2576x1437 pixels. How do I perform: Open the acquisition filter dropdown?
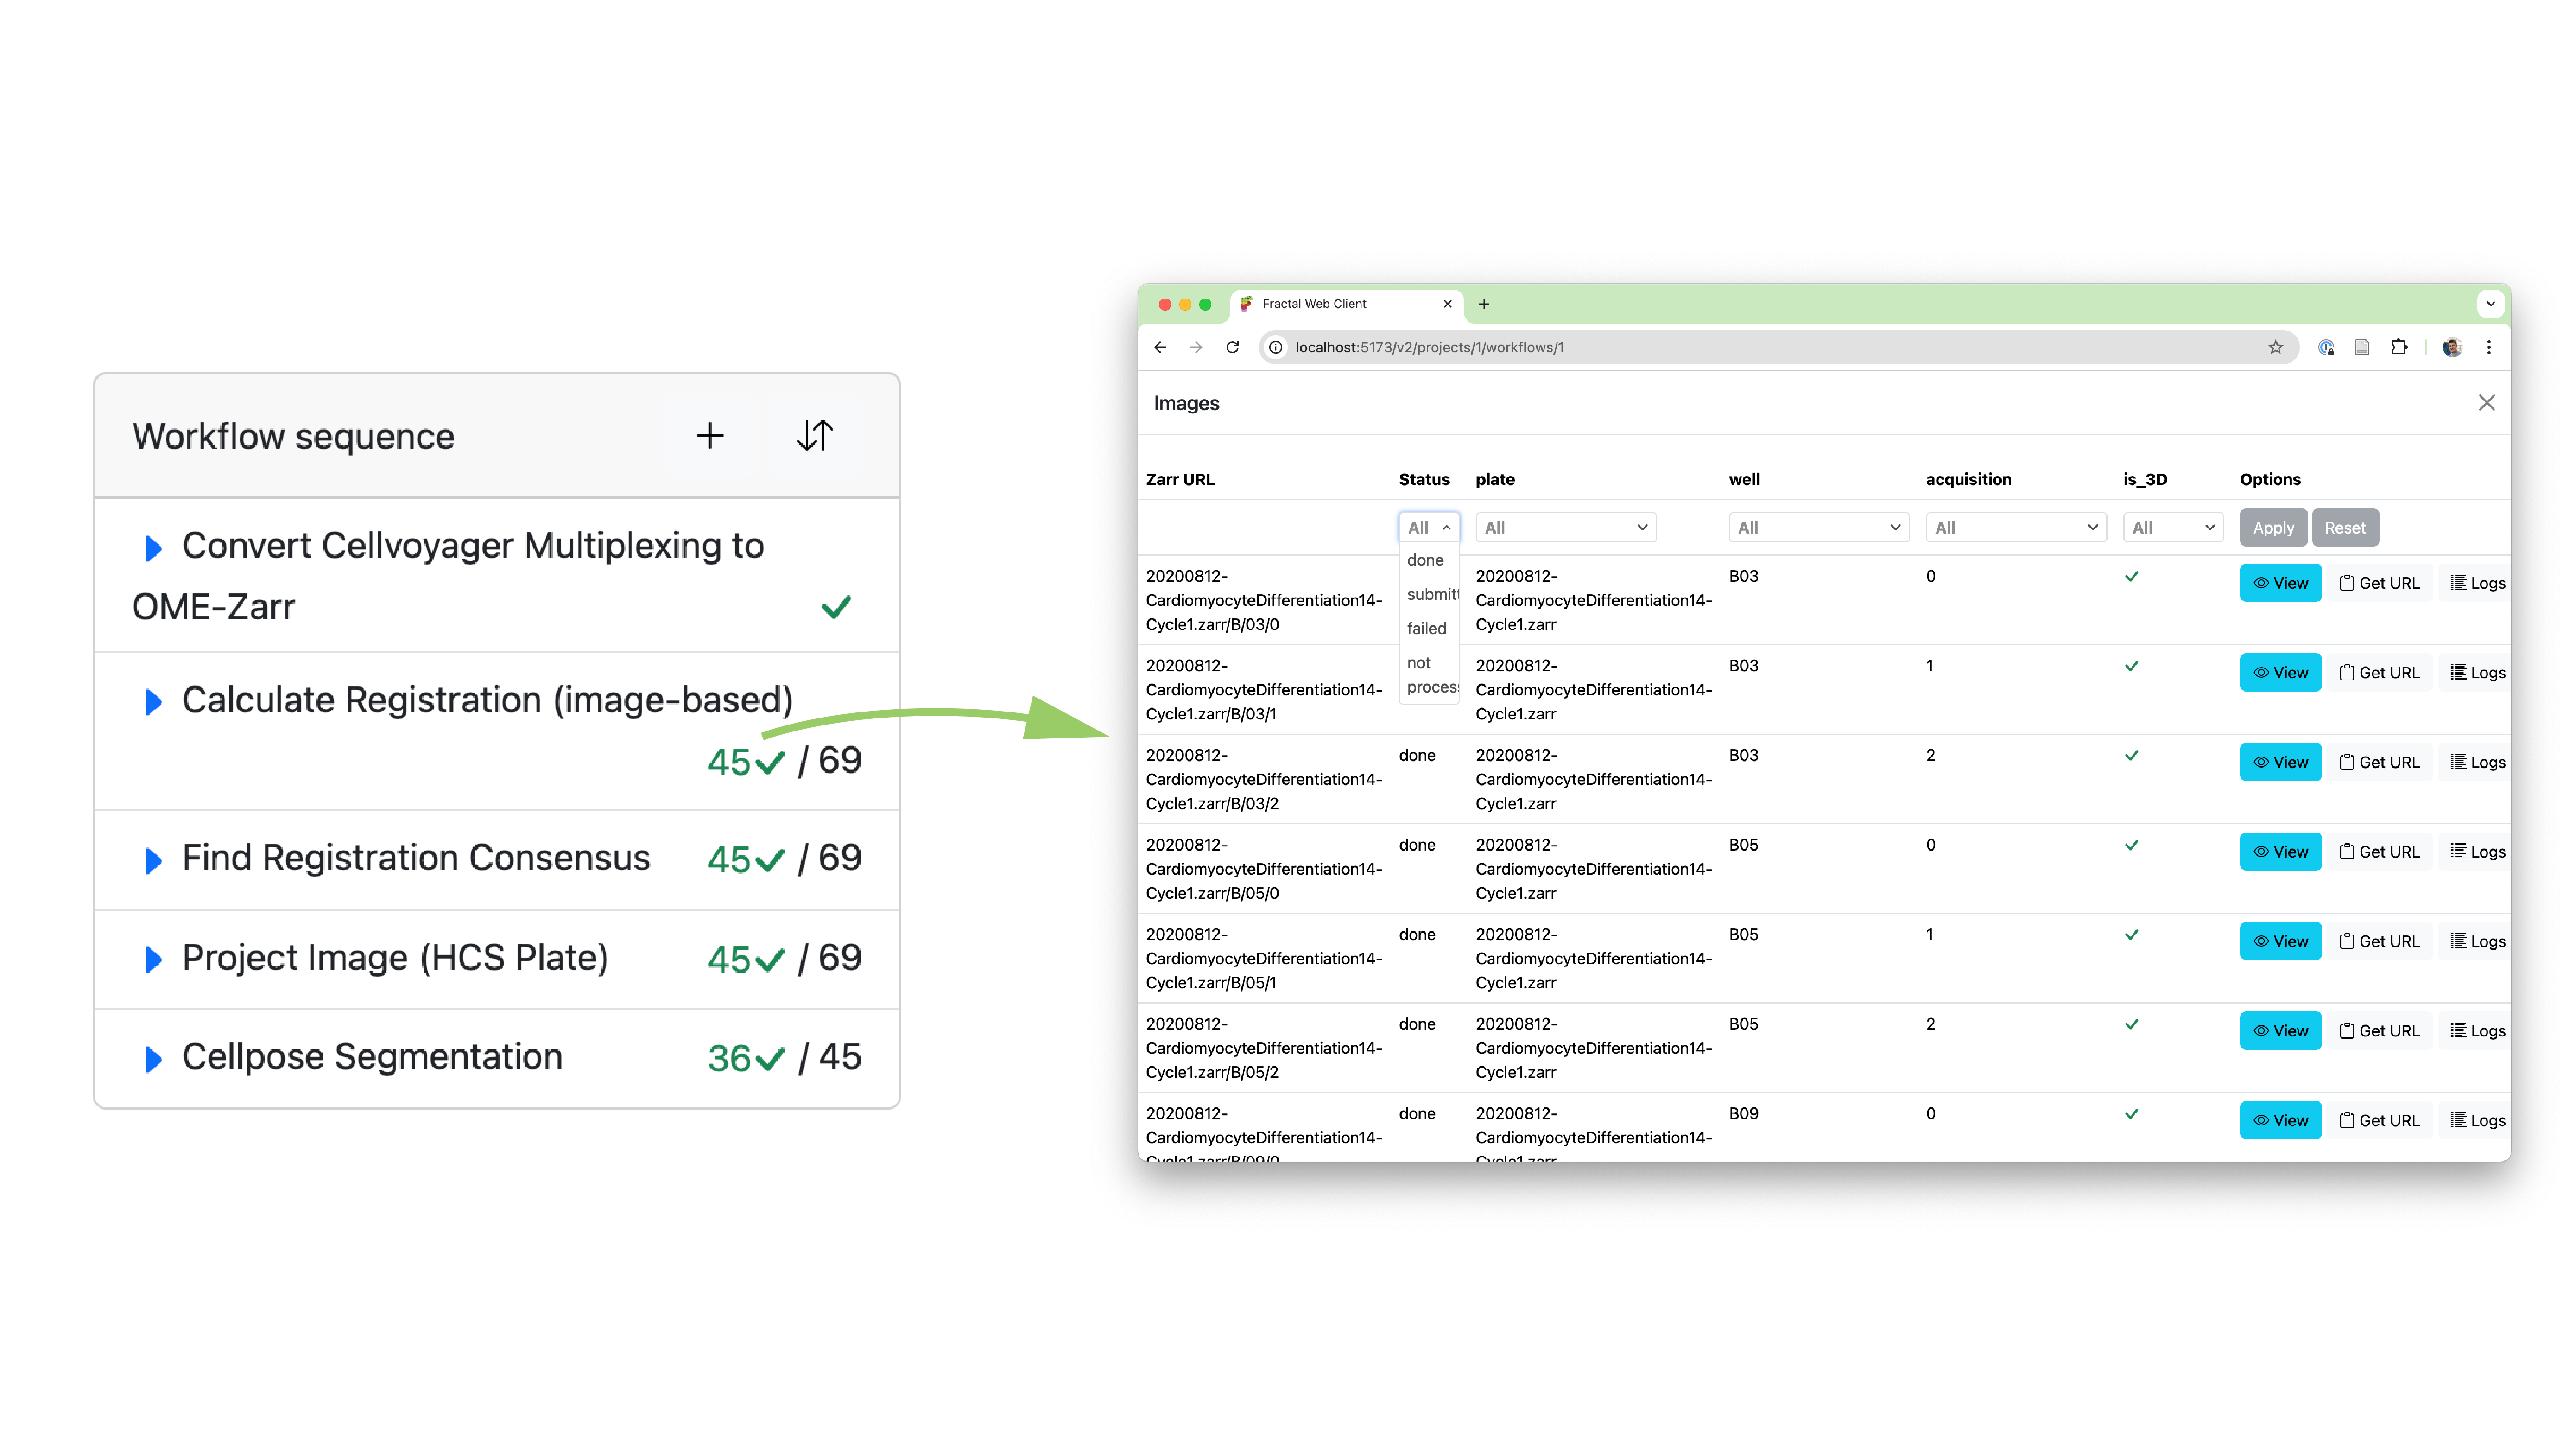[x=2016, y=527]
